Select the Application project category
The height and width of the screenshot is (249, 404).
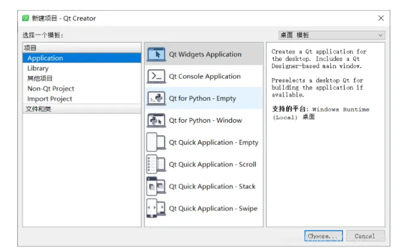[45, 58]
